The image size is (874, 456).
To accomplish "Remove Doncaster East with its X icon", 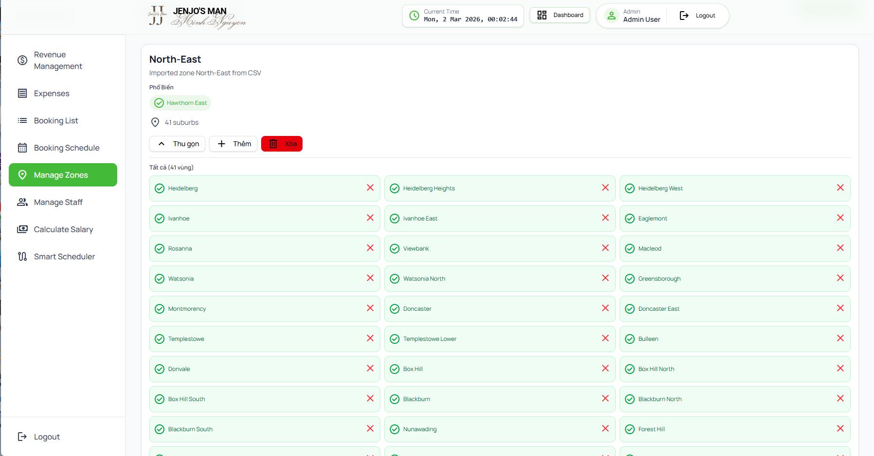I will 840,308.
